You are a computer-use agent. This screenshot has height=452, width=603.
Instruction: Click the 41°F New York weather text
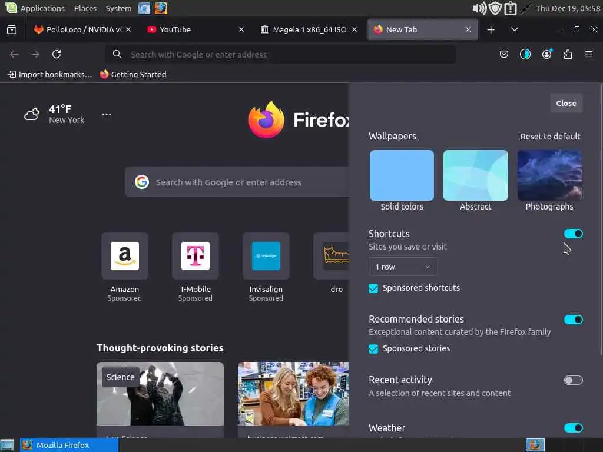point(67,114)
